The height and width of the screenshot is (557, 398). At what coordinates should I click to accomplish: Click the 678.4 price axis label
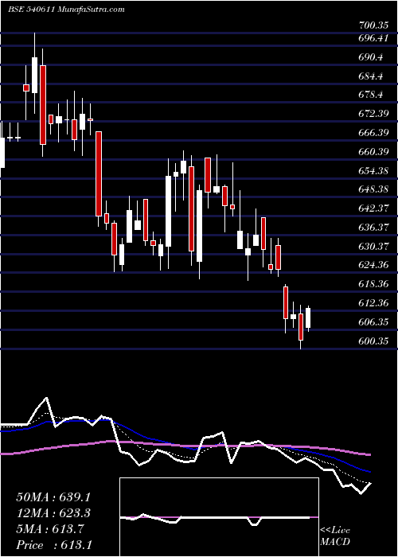[x=371, y=95]
